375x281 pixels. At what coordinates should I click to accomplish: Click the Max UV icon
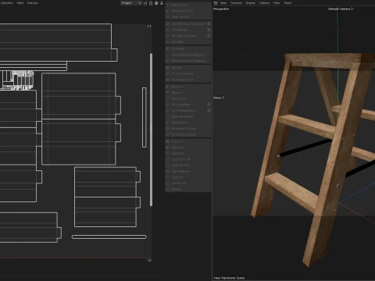[168, 68]
